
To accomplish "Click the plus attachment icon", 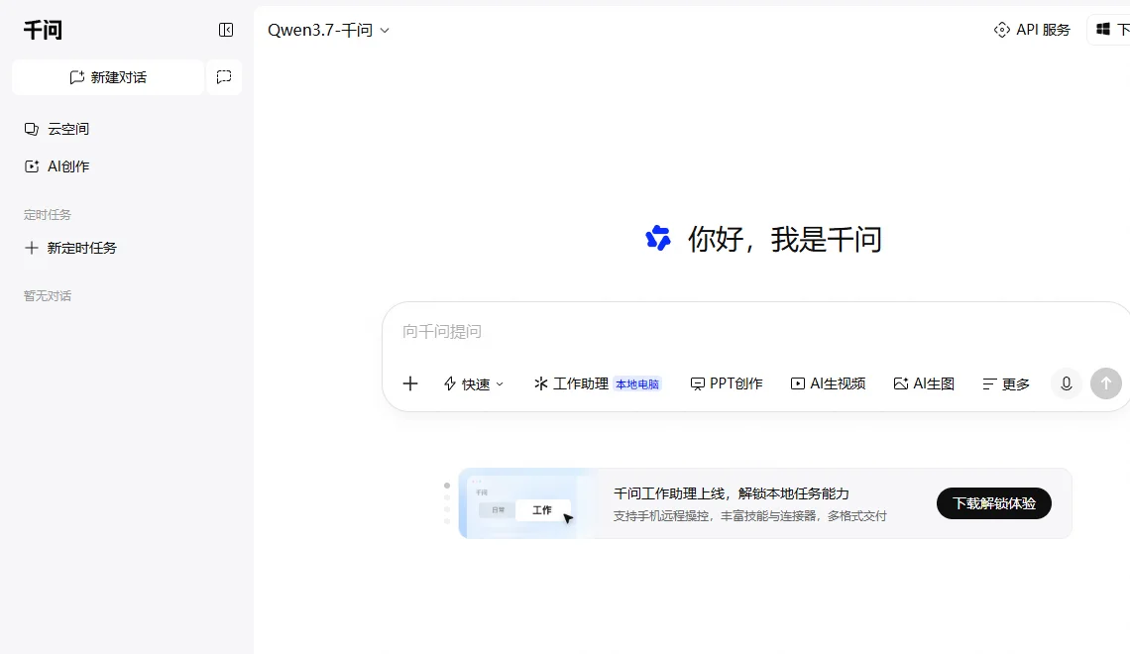I will 410,383.
